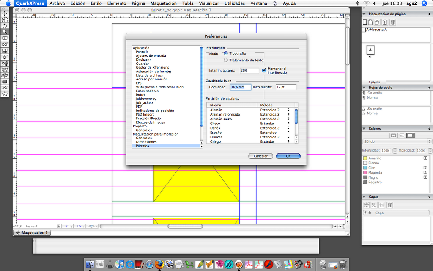Delete page with trash icon in page layout panel
Viewport: 433px width, 271px height.
point(393,22)
